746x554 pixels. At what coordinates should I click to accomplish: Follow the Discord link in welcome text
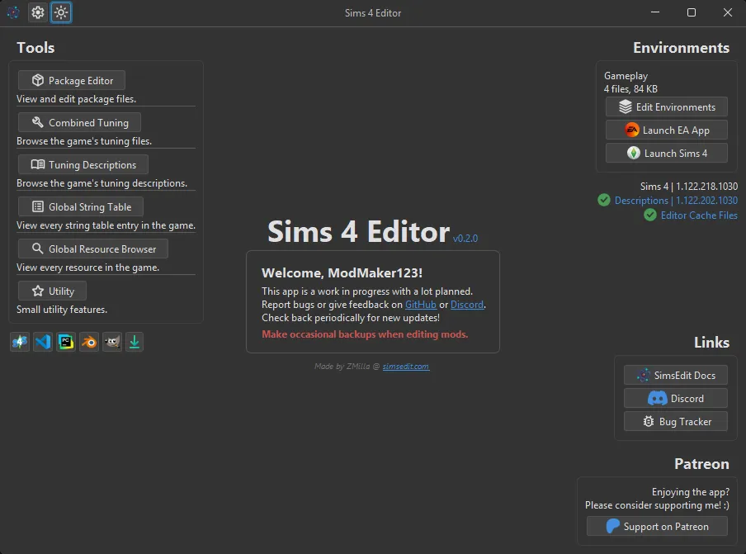[x=467, y=305]
